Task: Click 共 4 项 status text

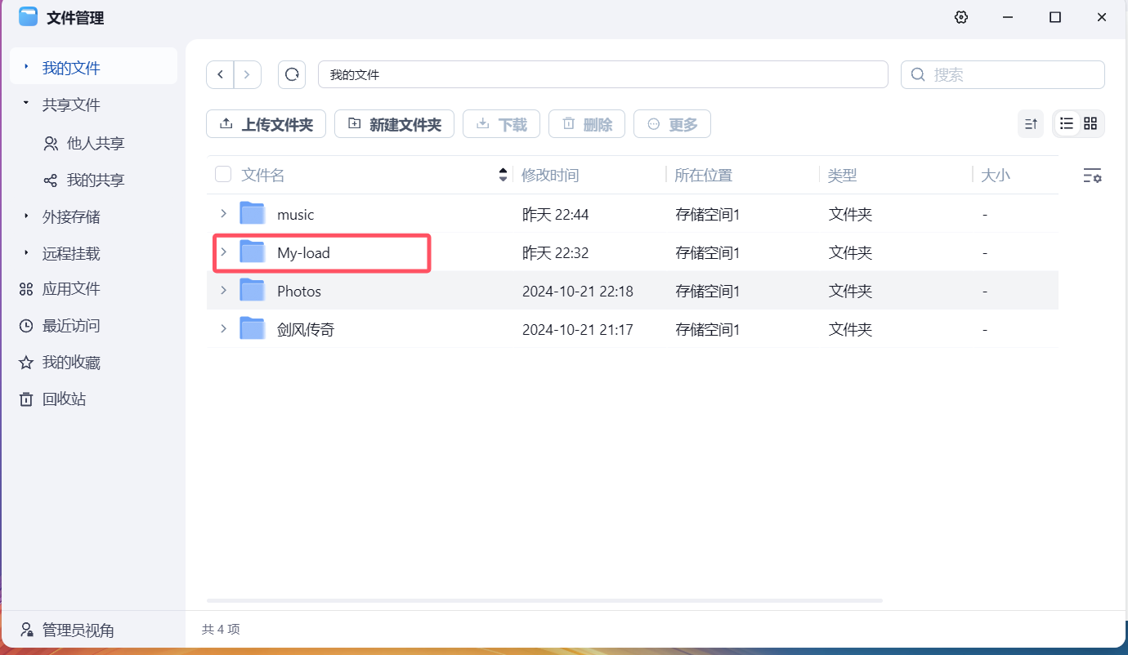Action: pos(221,630)
